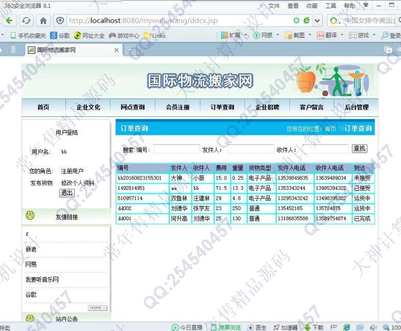Image resolution: width=401 pixels, height=331 pixels.
Task: Open browser home page icon
Action: pos(43,21)
